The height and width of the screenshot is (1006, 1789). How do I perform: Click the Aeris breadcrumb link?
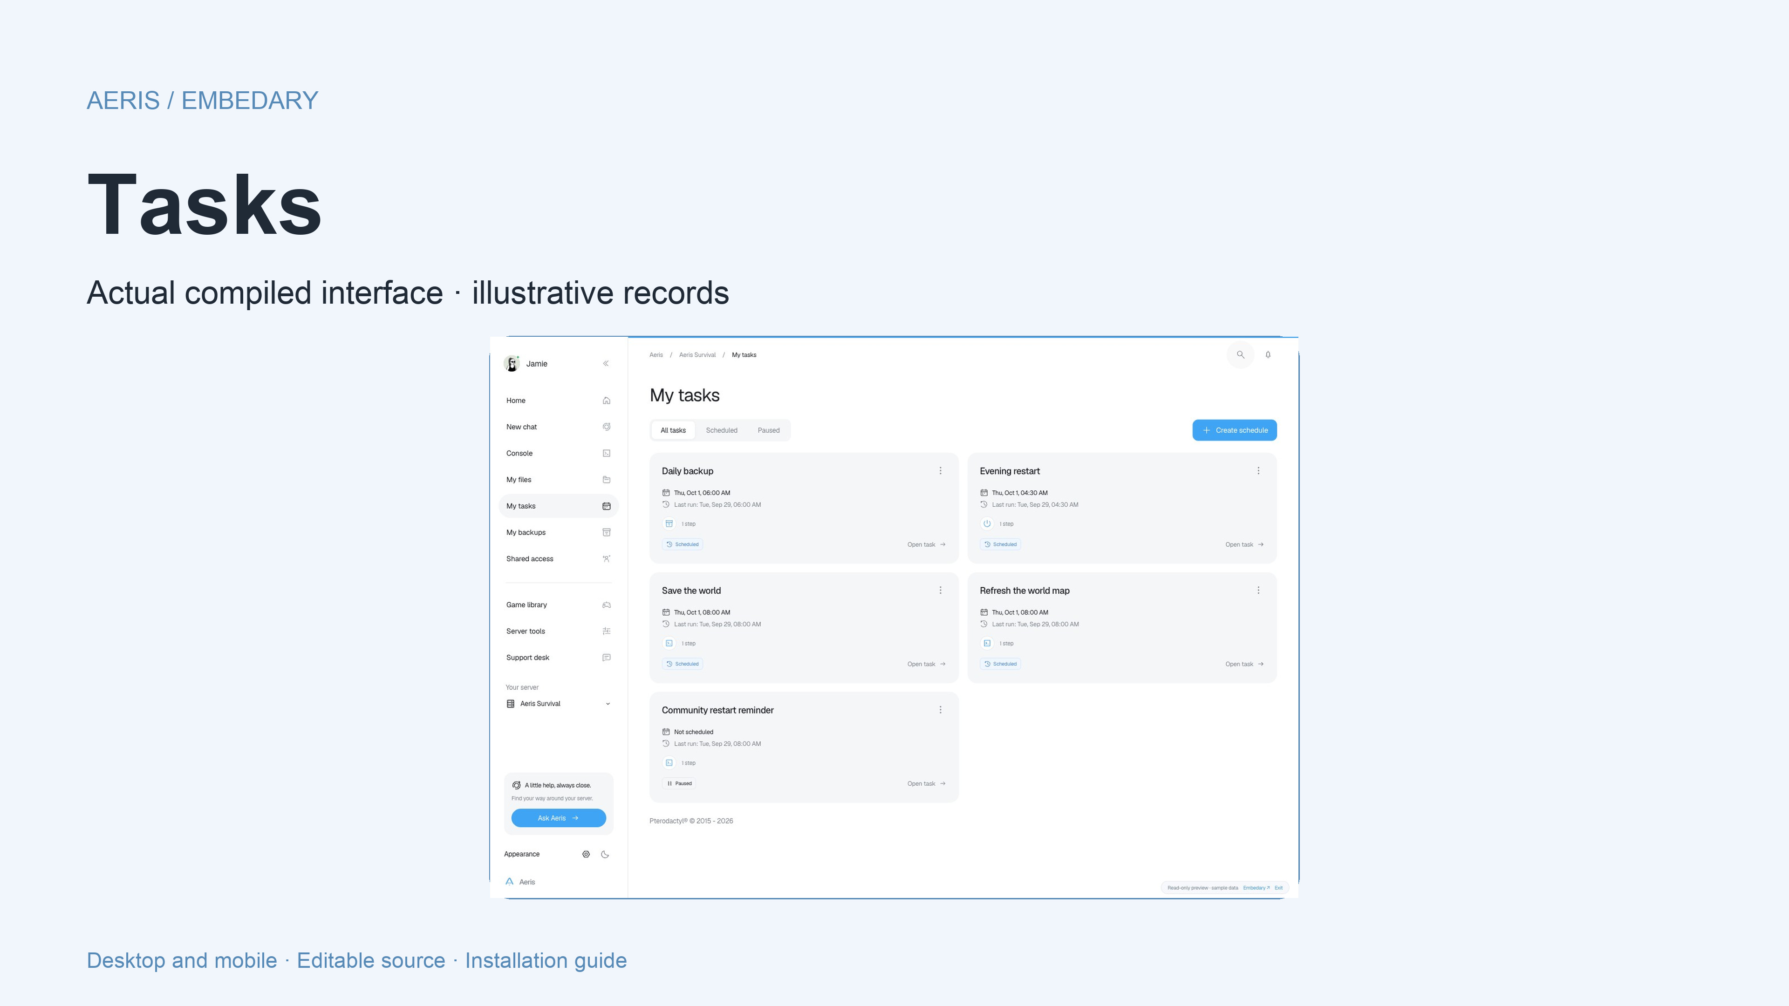point(656,355)
